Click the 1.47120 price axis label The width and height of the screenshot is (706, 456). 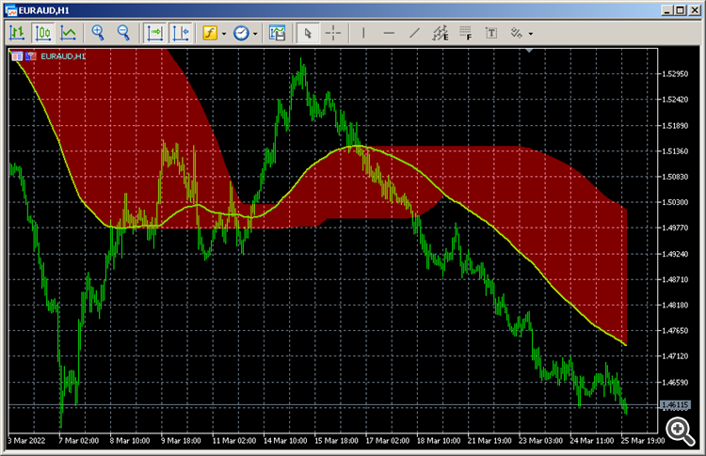click(675, 356)
